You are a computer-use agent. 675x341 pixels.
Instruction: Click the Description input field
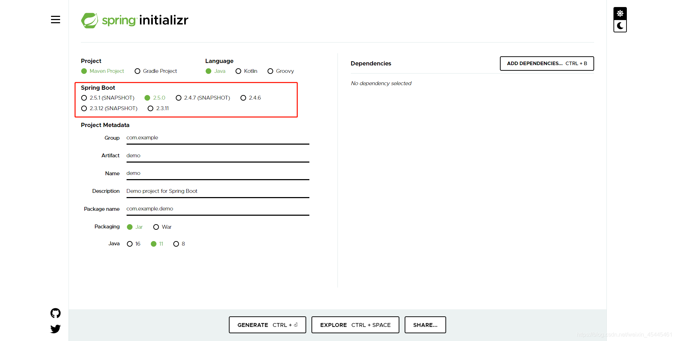[x=218, y=191]
